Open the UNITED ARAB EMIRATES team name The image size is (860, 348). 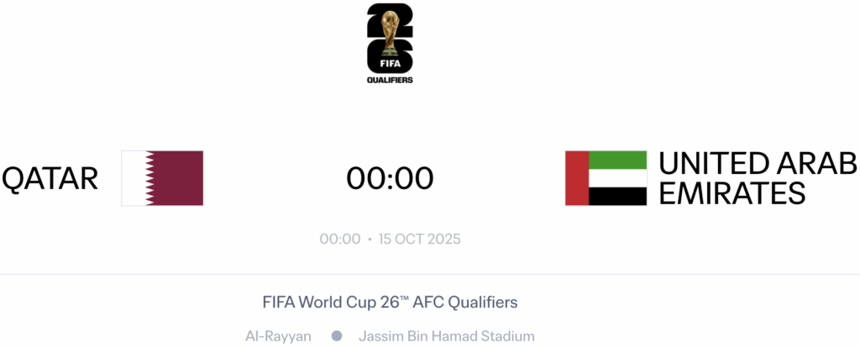758,178
